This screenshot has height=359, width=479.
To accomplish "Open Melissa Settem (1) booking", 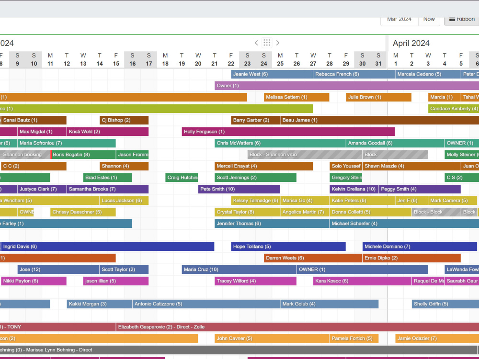I will [x=297, y=97].
